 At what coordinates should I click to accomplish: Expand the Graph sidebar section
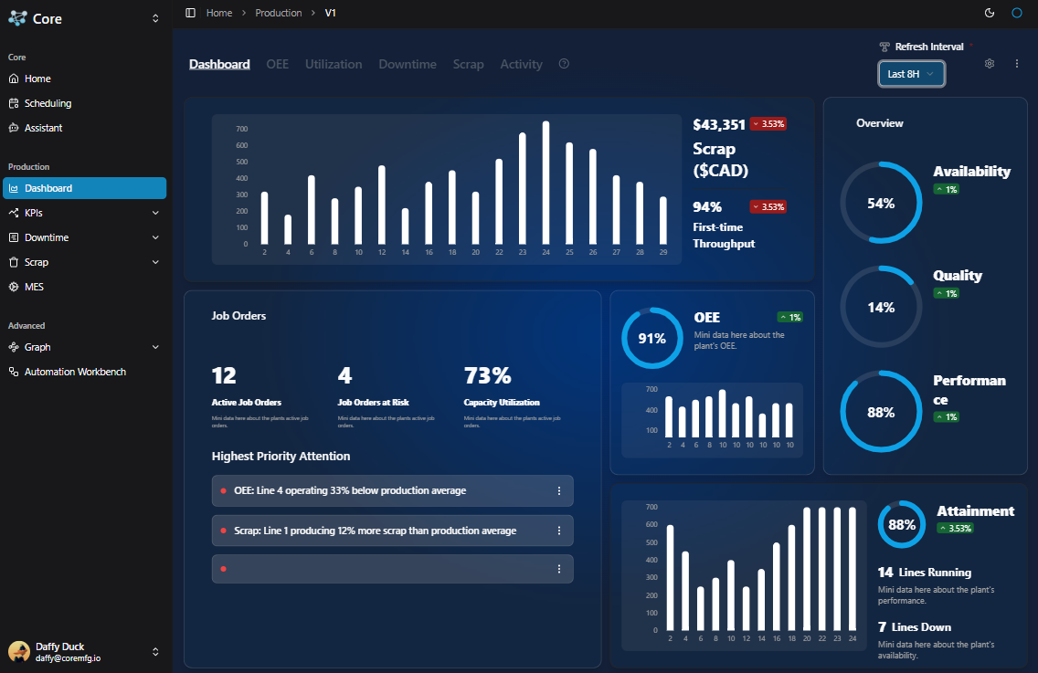coord(84,347)
